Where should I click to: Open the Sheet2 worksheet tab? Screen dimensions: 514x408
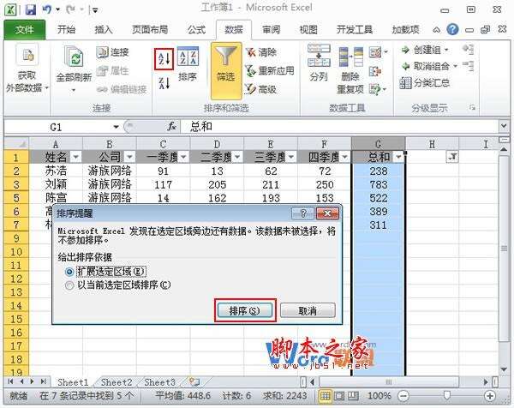coord(117,382)
